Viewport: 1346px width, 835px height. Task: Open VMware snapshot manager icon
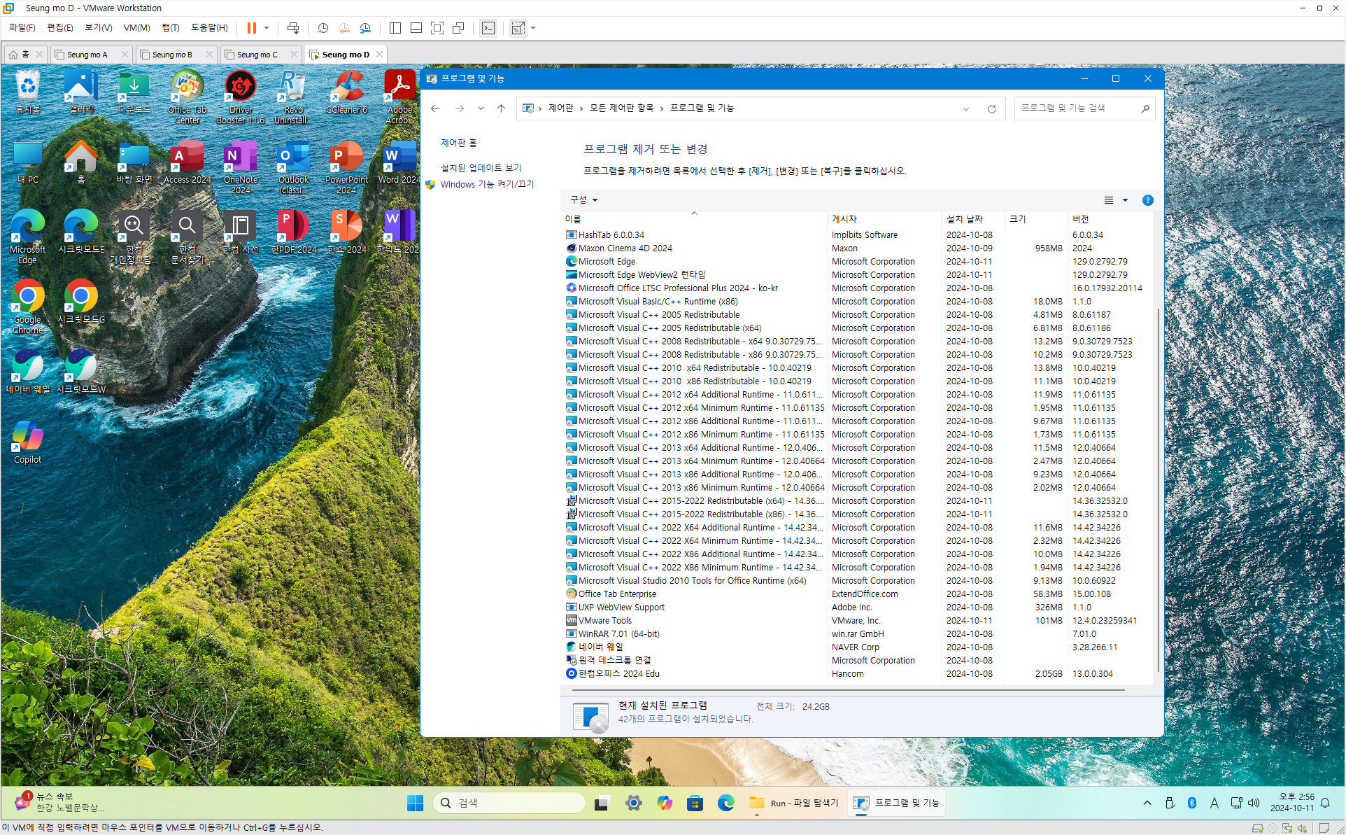point(365,28)
